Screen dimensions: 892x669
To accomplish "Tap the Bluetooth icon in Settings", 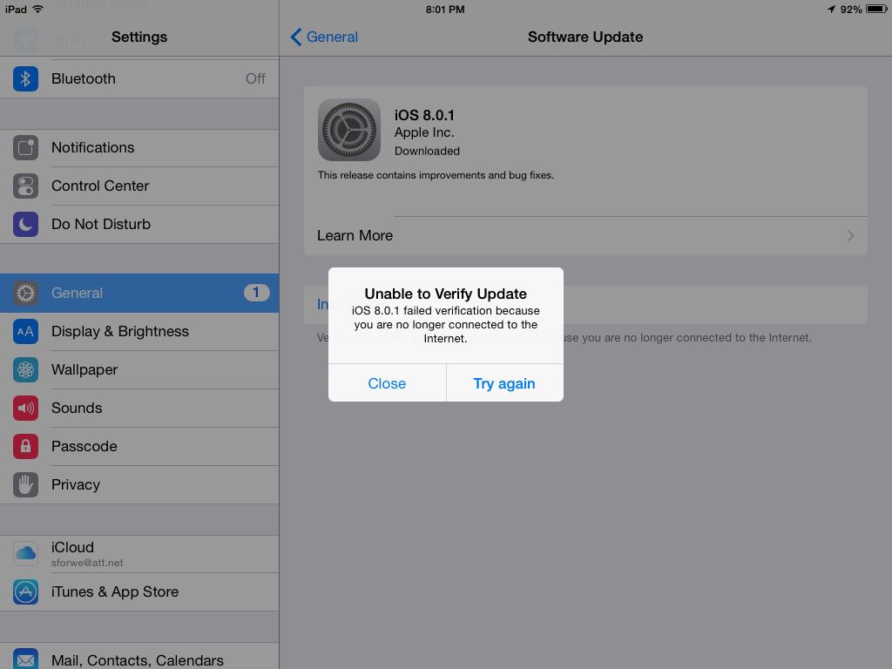I will 25,78.
